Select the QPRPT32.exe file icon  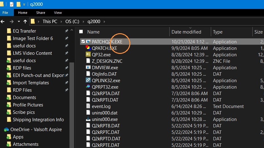coord(88,87)
